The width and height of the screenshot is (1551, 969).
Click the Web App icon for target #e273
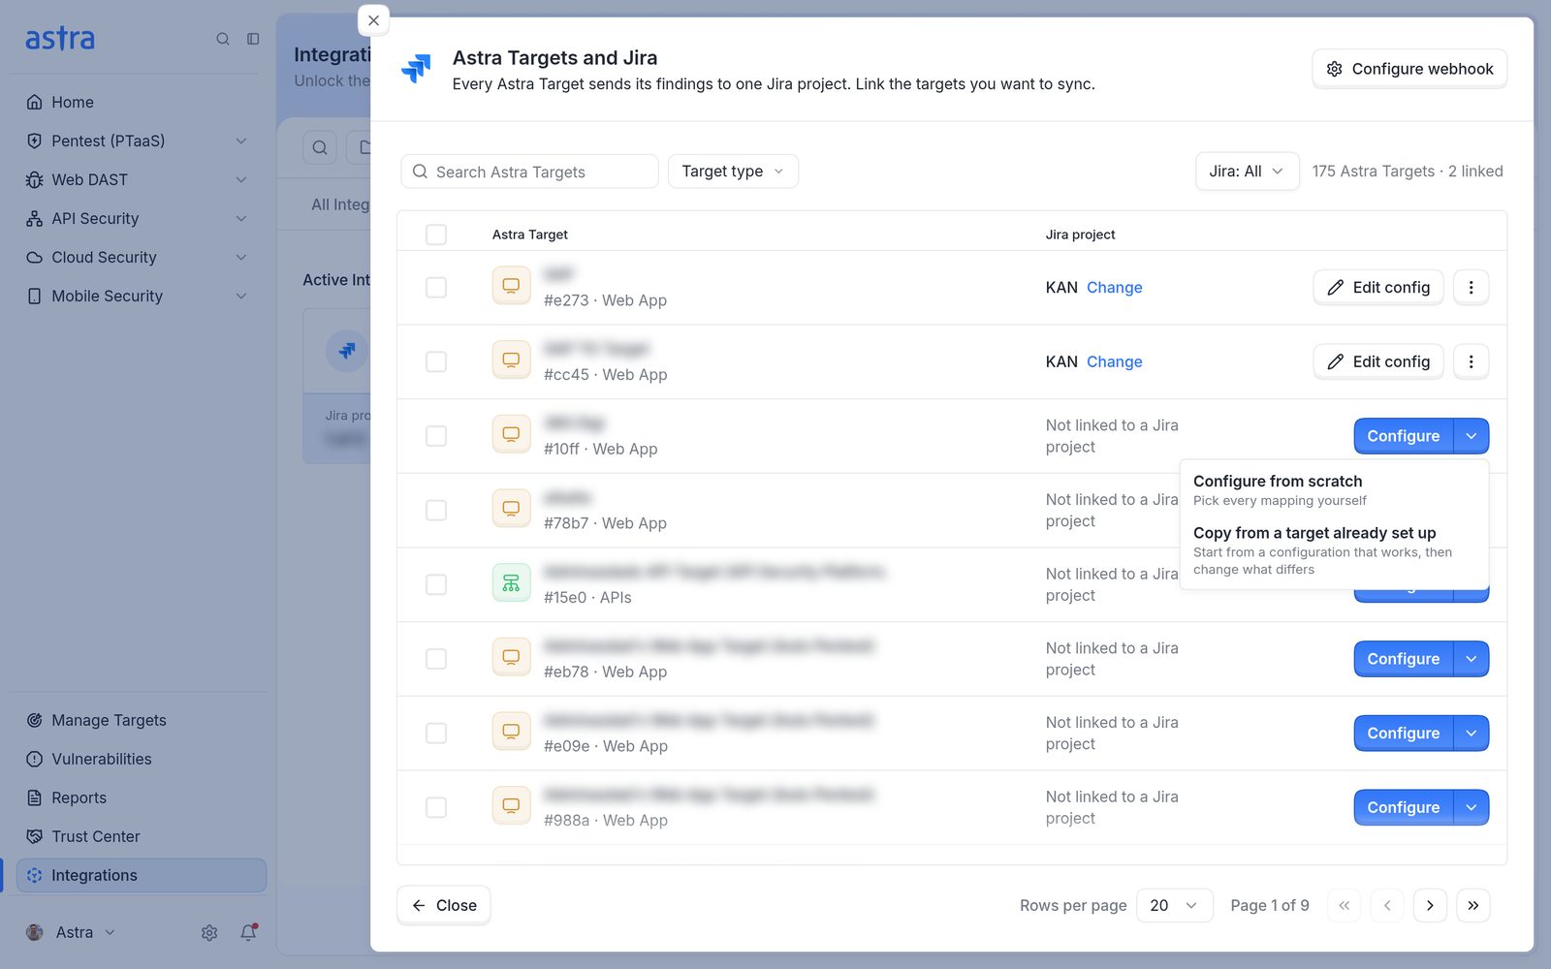point(511,287)
